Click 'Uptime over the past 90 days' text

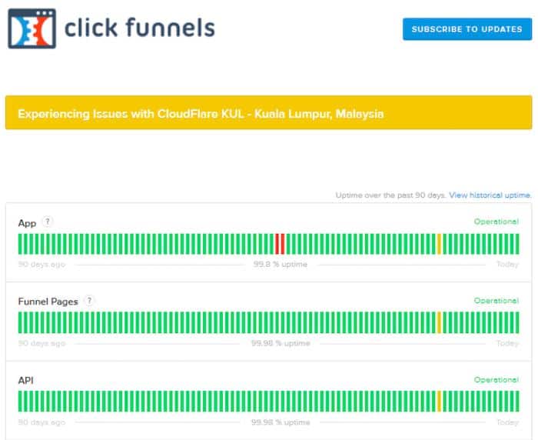[x=390, y=195]
